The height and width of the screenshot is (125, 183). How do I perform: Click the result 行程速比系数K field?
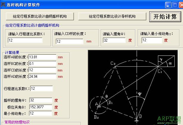pos(41,89)
